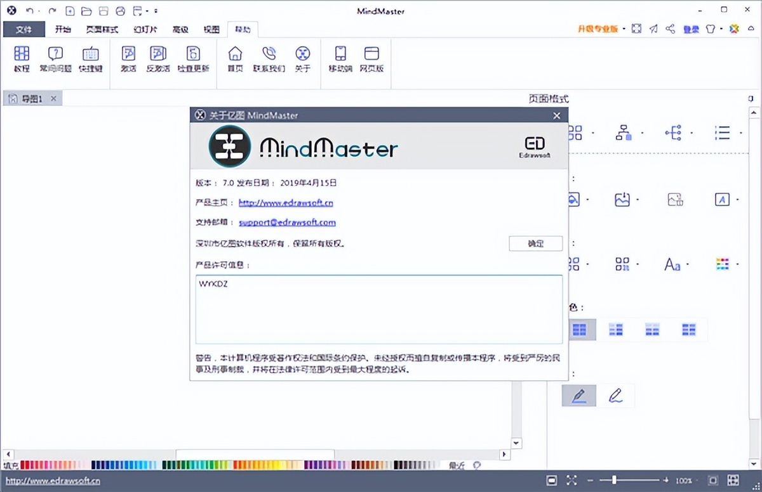Open 联系我们 contact us icon
This screenshot has width=762, height=492.
[269, 59]
